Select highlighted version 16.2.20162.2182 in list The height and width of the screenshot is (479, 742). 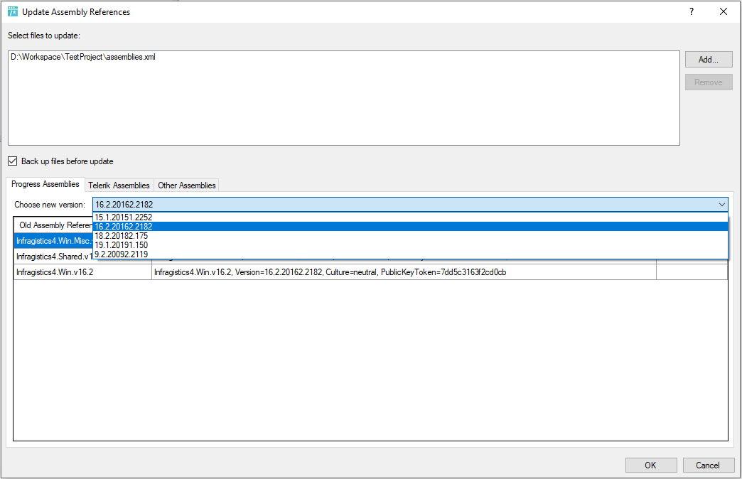(124, 227)
